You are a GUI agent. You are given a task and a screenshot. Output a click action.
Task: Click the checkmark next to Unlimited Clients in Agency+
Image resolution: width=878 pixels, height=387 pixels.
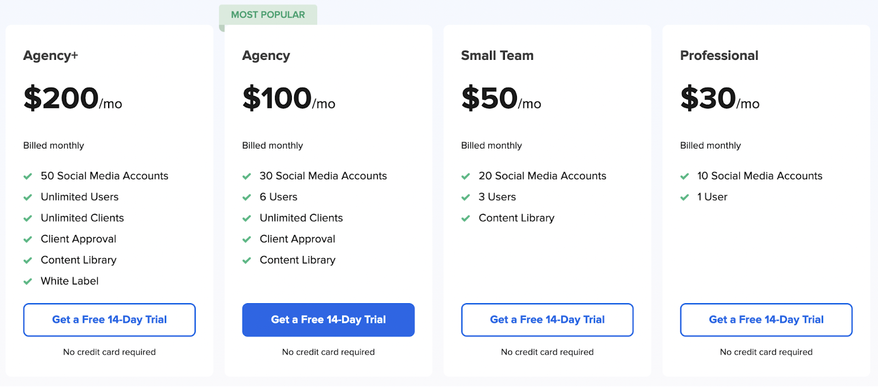pos(28,218)
